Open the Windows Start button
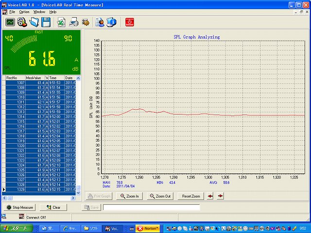This screenshot has height=233, width=311. (x=17, y=228)
